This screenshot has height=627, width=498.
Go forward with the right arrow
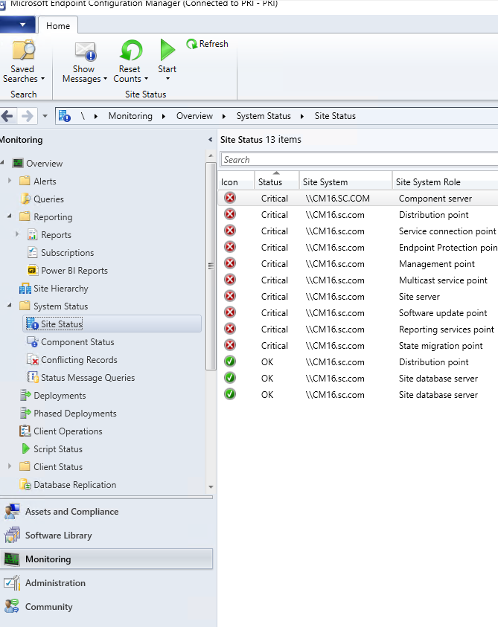click(27, 116)
